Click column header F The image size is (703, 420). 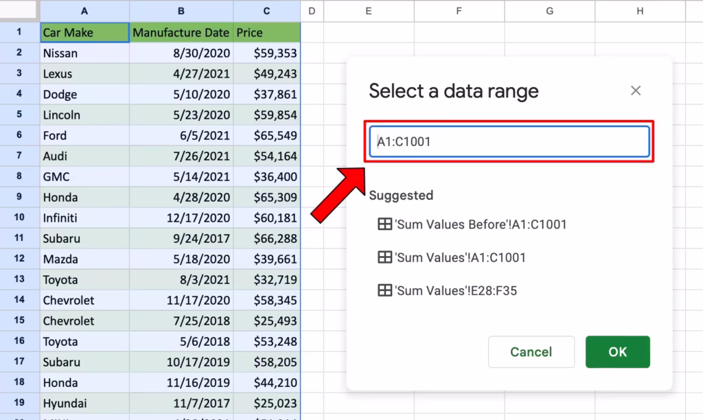point(459,11)
